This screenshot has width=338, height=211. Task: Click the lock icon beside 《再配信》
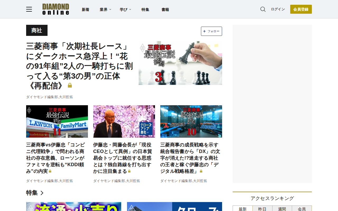click(70, 85)
